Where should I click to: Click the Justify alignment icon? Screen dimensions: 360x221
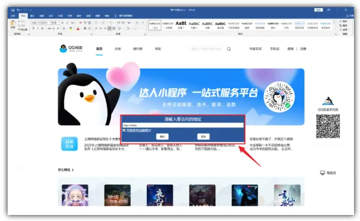click(110, 28)
